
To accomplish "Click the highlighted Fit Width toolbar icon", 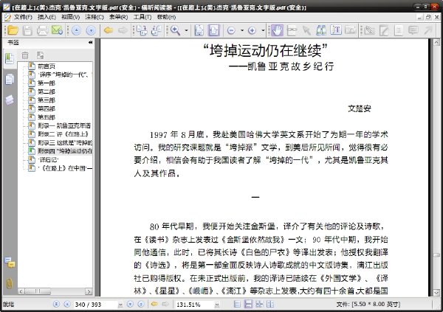I will 214,30.
